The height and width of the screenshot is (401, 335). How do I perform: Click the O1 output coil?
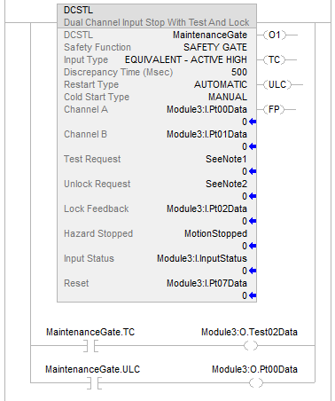(x=274, y=35)
